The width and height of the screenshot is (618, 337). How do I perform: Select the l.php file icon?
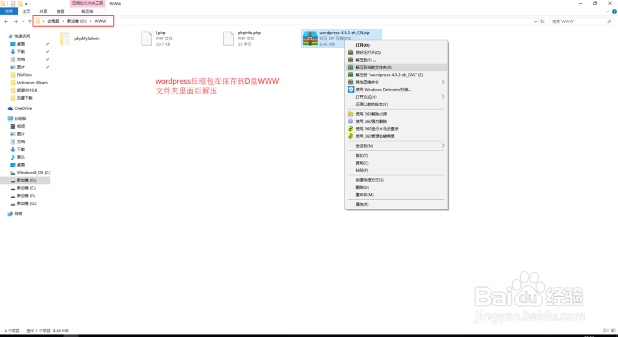click(x=146, y=39)
